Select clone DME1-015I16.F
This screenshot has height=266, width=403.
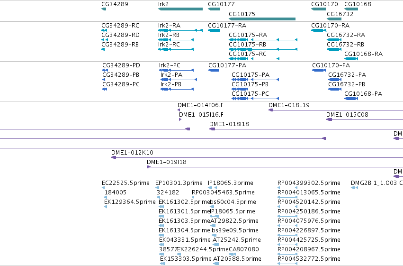pyautogui.click(x=201, y=115)
